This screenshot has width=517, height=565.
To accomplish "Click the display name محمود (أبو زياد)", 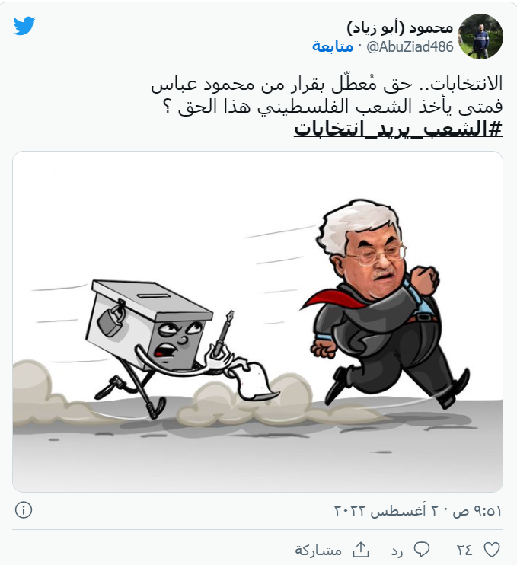I will point(400,27).
